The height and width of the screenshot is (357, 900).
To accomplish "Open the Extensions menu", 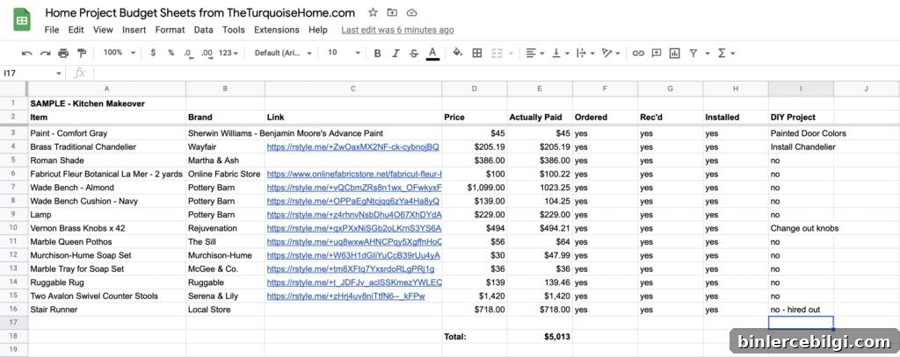I will (x=277, y=30).
